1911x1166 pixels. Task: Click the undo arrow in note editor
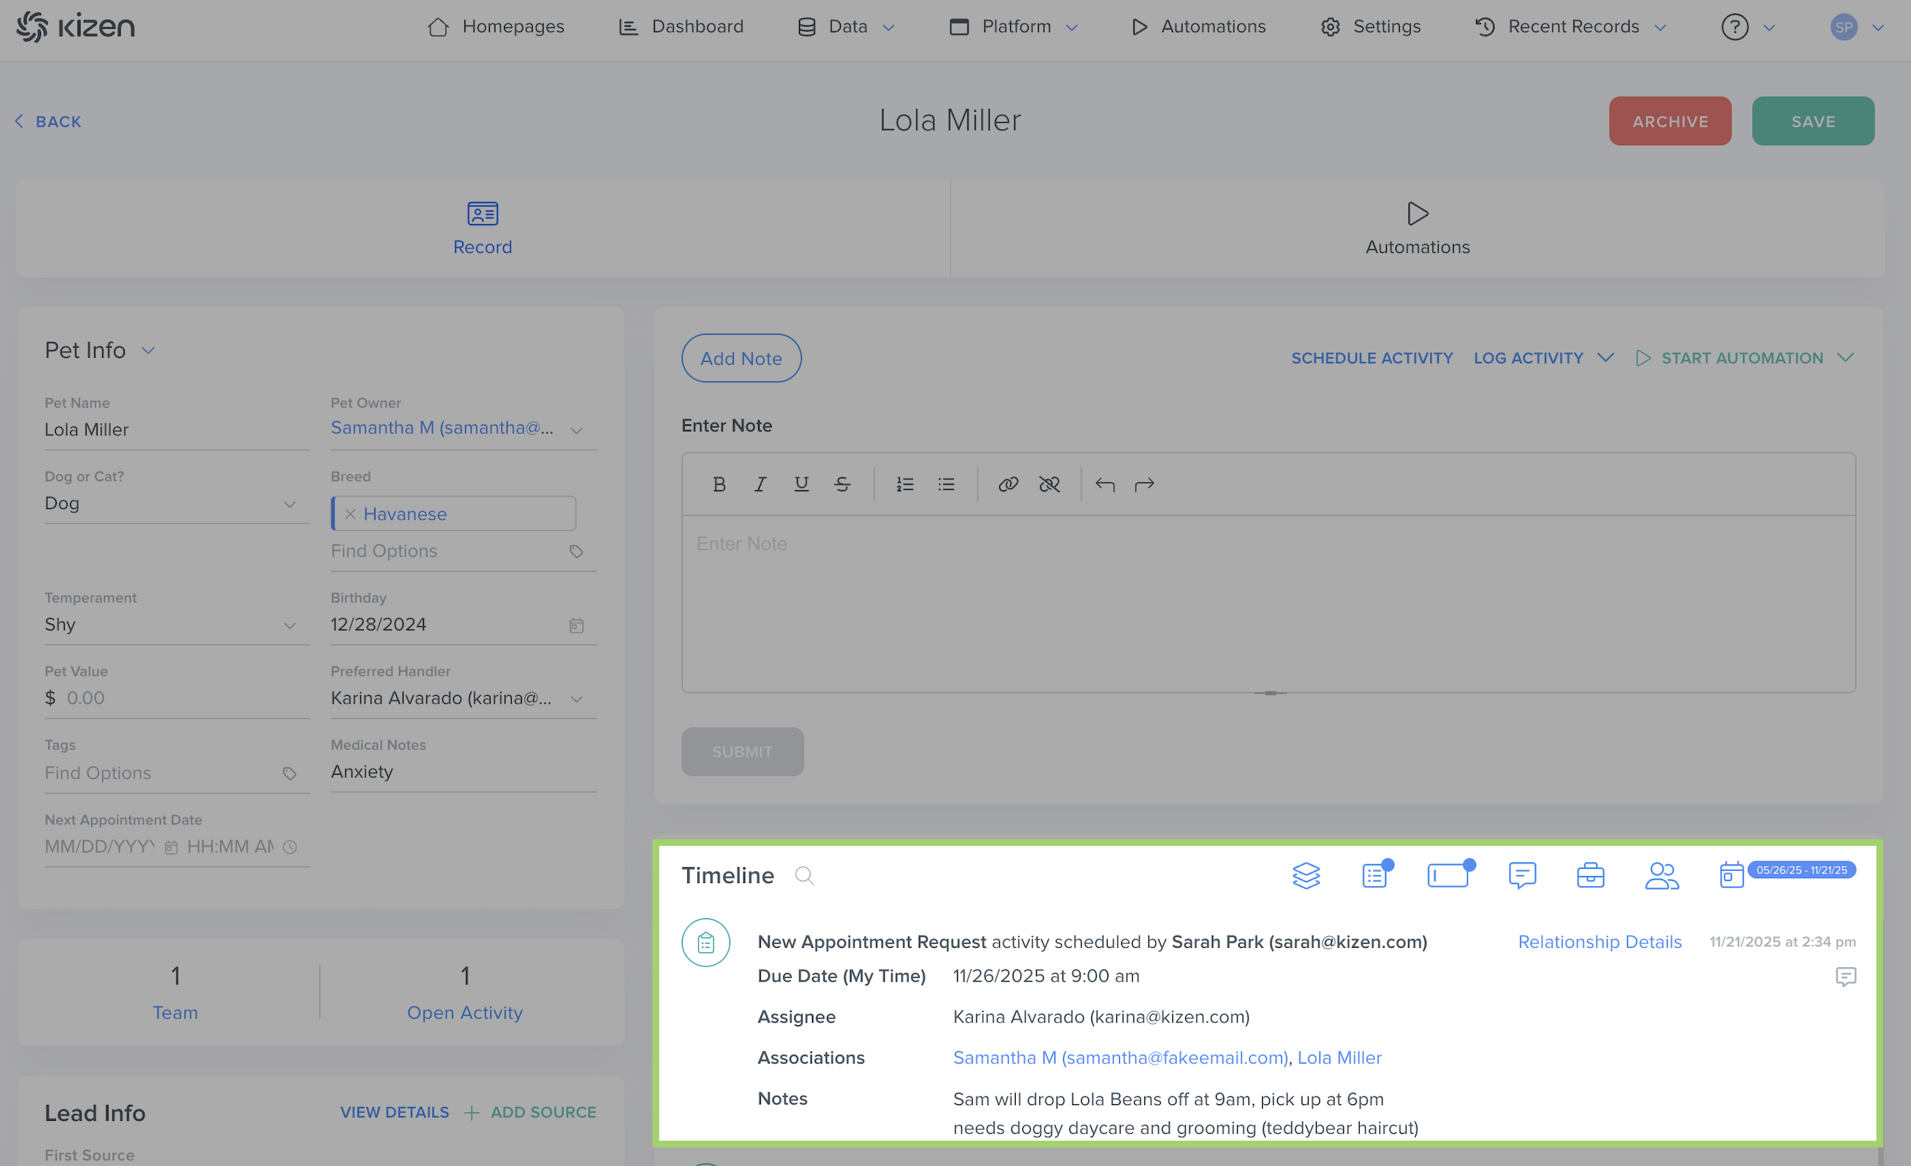(x=1104, y=484)
